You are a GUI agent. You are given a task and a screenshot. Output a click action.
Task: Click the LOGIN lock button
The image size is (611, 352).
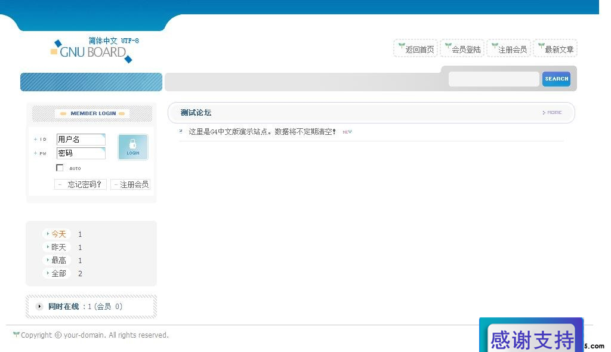[133, 147]
